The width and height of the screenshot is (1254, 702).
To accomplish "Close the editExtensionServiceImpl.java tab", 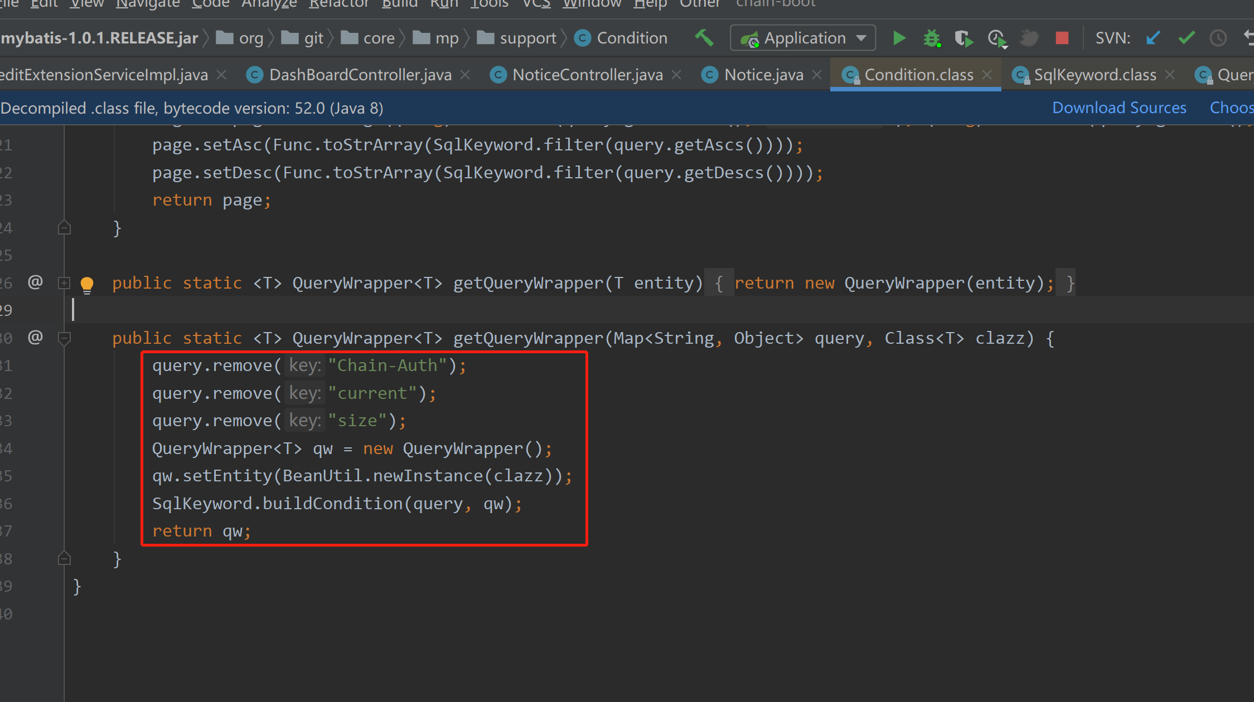I will click(x=221, y=74).
